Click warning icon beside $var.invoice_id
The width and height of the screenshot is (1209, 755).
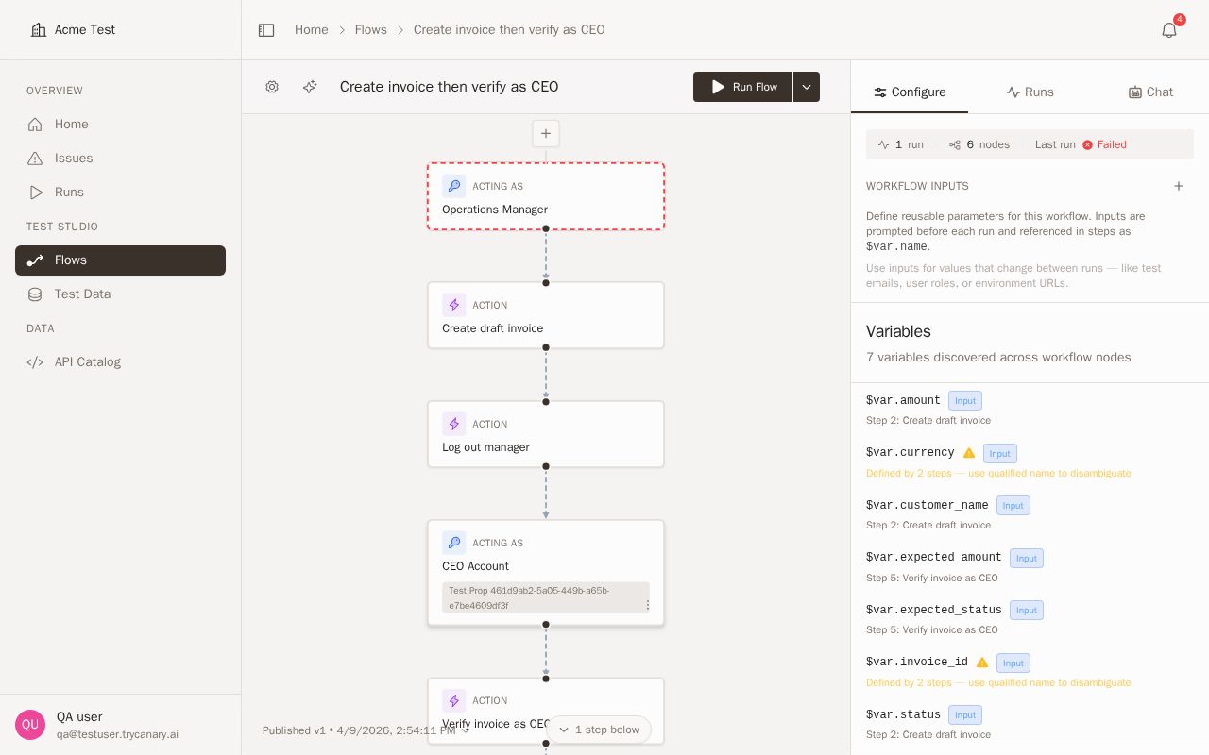(x=982, y=663)
